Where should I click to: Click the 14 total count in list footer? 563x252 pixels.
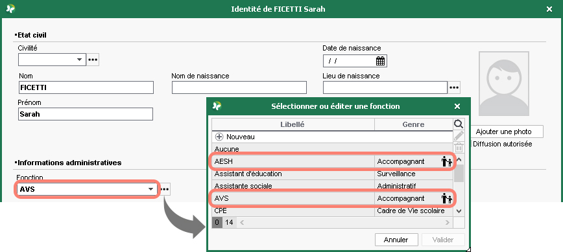pyautogui.click(x=229, y=222)
